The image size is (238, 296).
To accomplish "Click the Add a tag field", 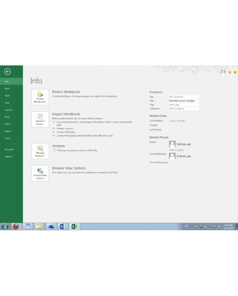I will [x=184, y=105].
